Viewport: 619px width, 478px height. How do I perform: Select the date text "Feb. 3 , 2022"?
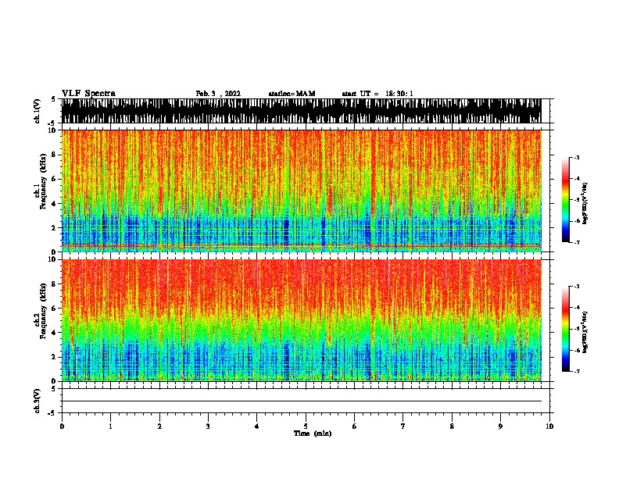coord(218,94)
